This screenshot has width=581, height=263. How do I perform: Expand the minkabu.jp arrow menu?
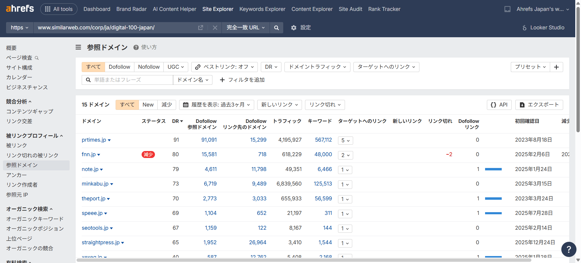pos(112,184)
